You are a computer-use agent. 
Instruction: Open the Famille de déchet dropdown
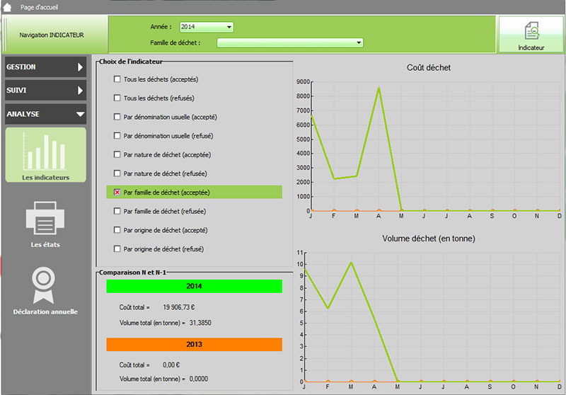(290, 42)
